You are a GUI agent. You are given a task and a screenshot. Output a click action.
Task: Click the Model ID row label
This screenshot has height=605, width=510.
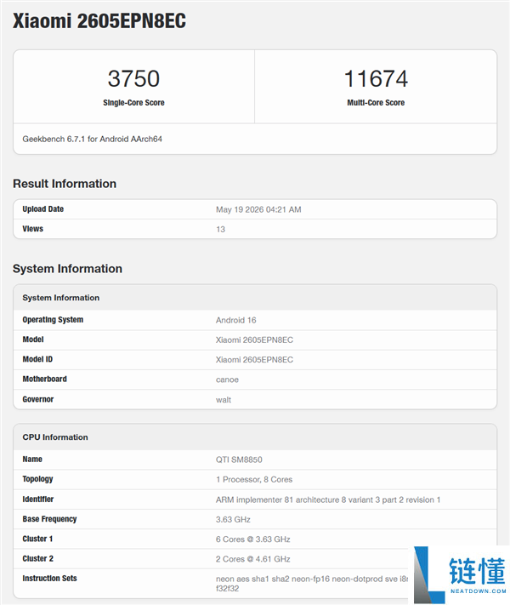37,359
